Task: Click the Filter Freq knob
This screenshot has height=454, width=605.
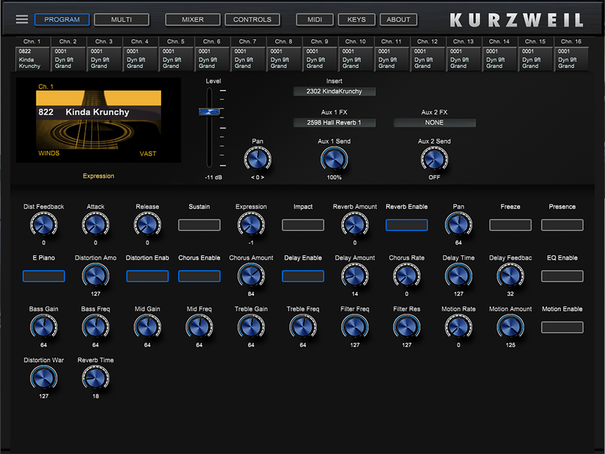Action: (355, 327)
